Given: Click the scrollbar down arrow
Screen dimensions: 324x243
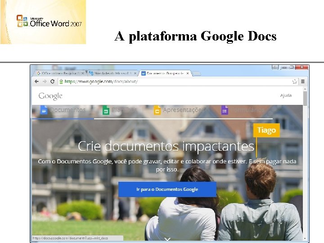Looking at the screenshot, I should [x=305, y=238].
